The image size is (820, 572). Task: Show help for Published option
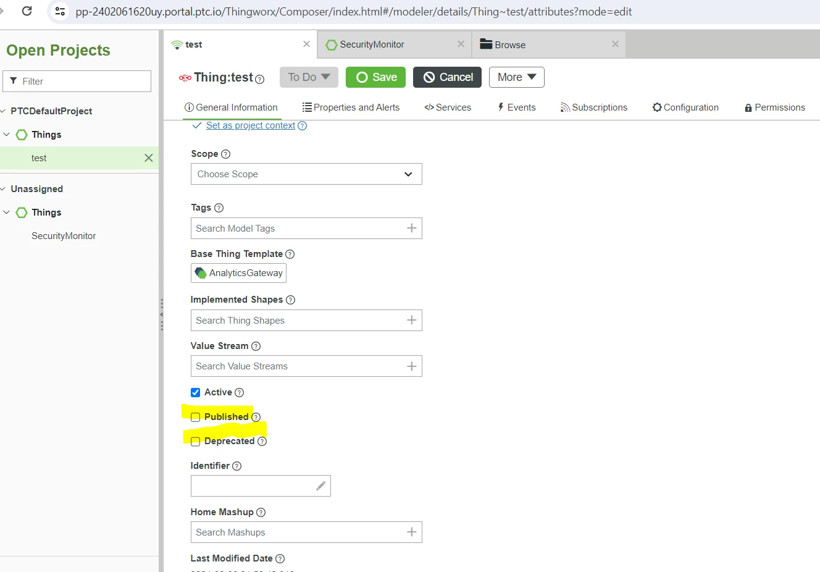(x=256, y=417)
